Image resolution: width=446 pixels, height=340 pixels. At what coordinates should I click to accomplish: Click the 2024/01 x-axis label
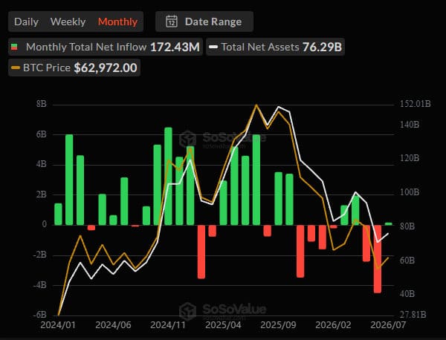(58, 325)
